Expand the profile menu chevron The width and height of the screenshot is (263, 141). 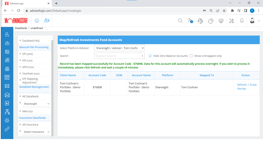(259, 21)
